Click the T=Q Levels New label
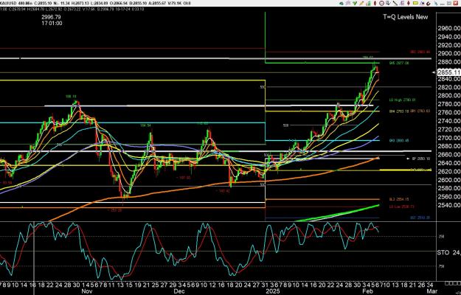 pos(406,17)
